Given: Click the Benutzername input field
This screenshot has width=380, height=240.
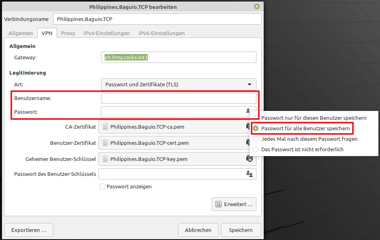Looking at the screenshot, I should [178, 98].
